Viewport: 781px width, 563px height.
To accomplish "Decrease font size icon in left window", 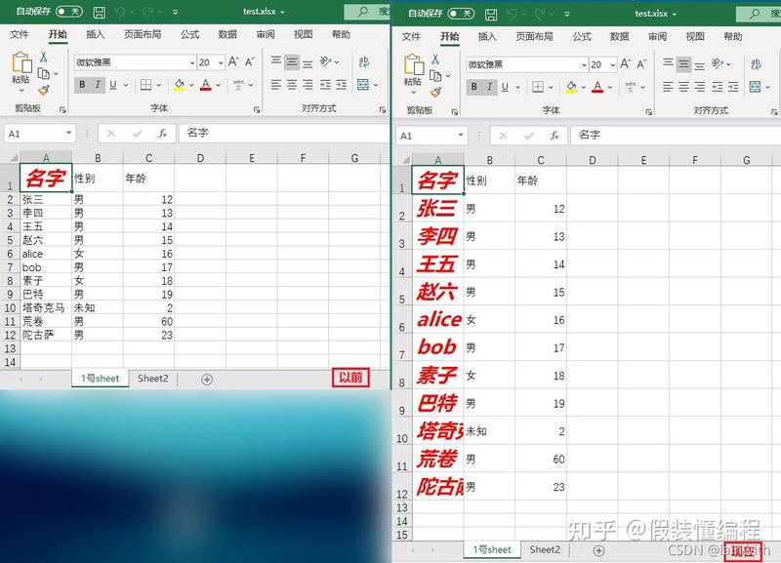I will pyautogui.click(x=250, y=61).
